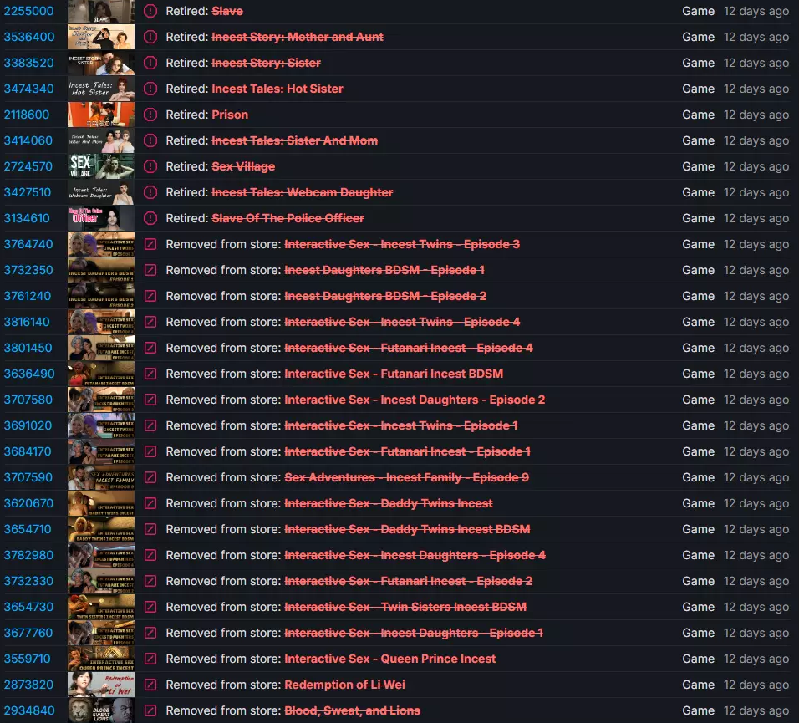Select the removed-from-store icon for app 3684170
Image resolution: width=799 pixels, height=723 pixels.
pos(150,451)
